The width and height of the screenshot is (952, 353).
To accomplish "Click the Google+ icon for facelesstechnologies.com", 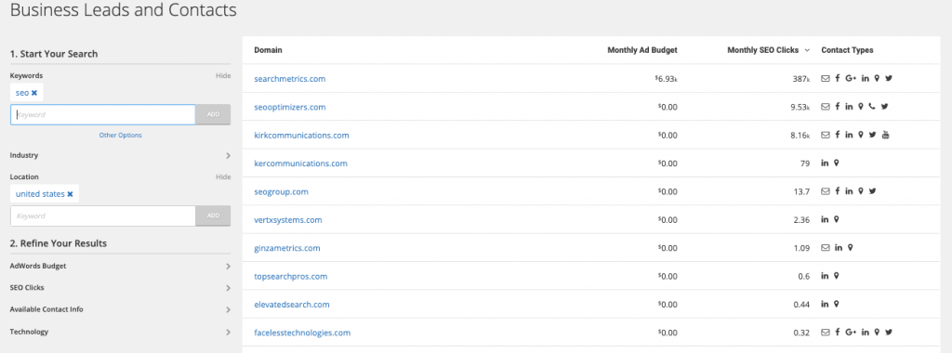I will point(851,333).
